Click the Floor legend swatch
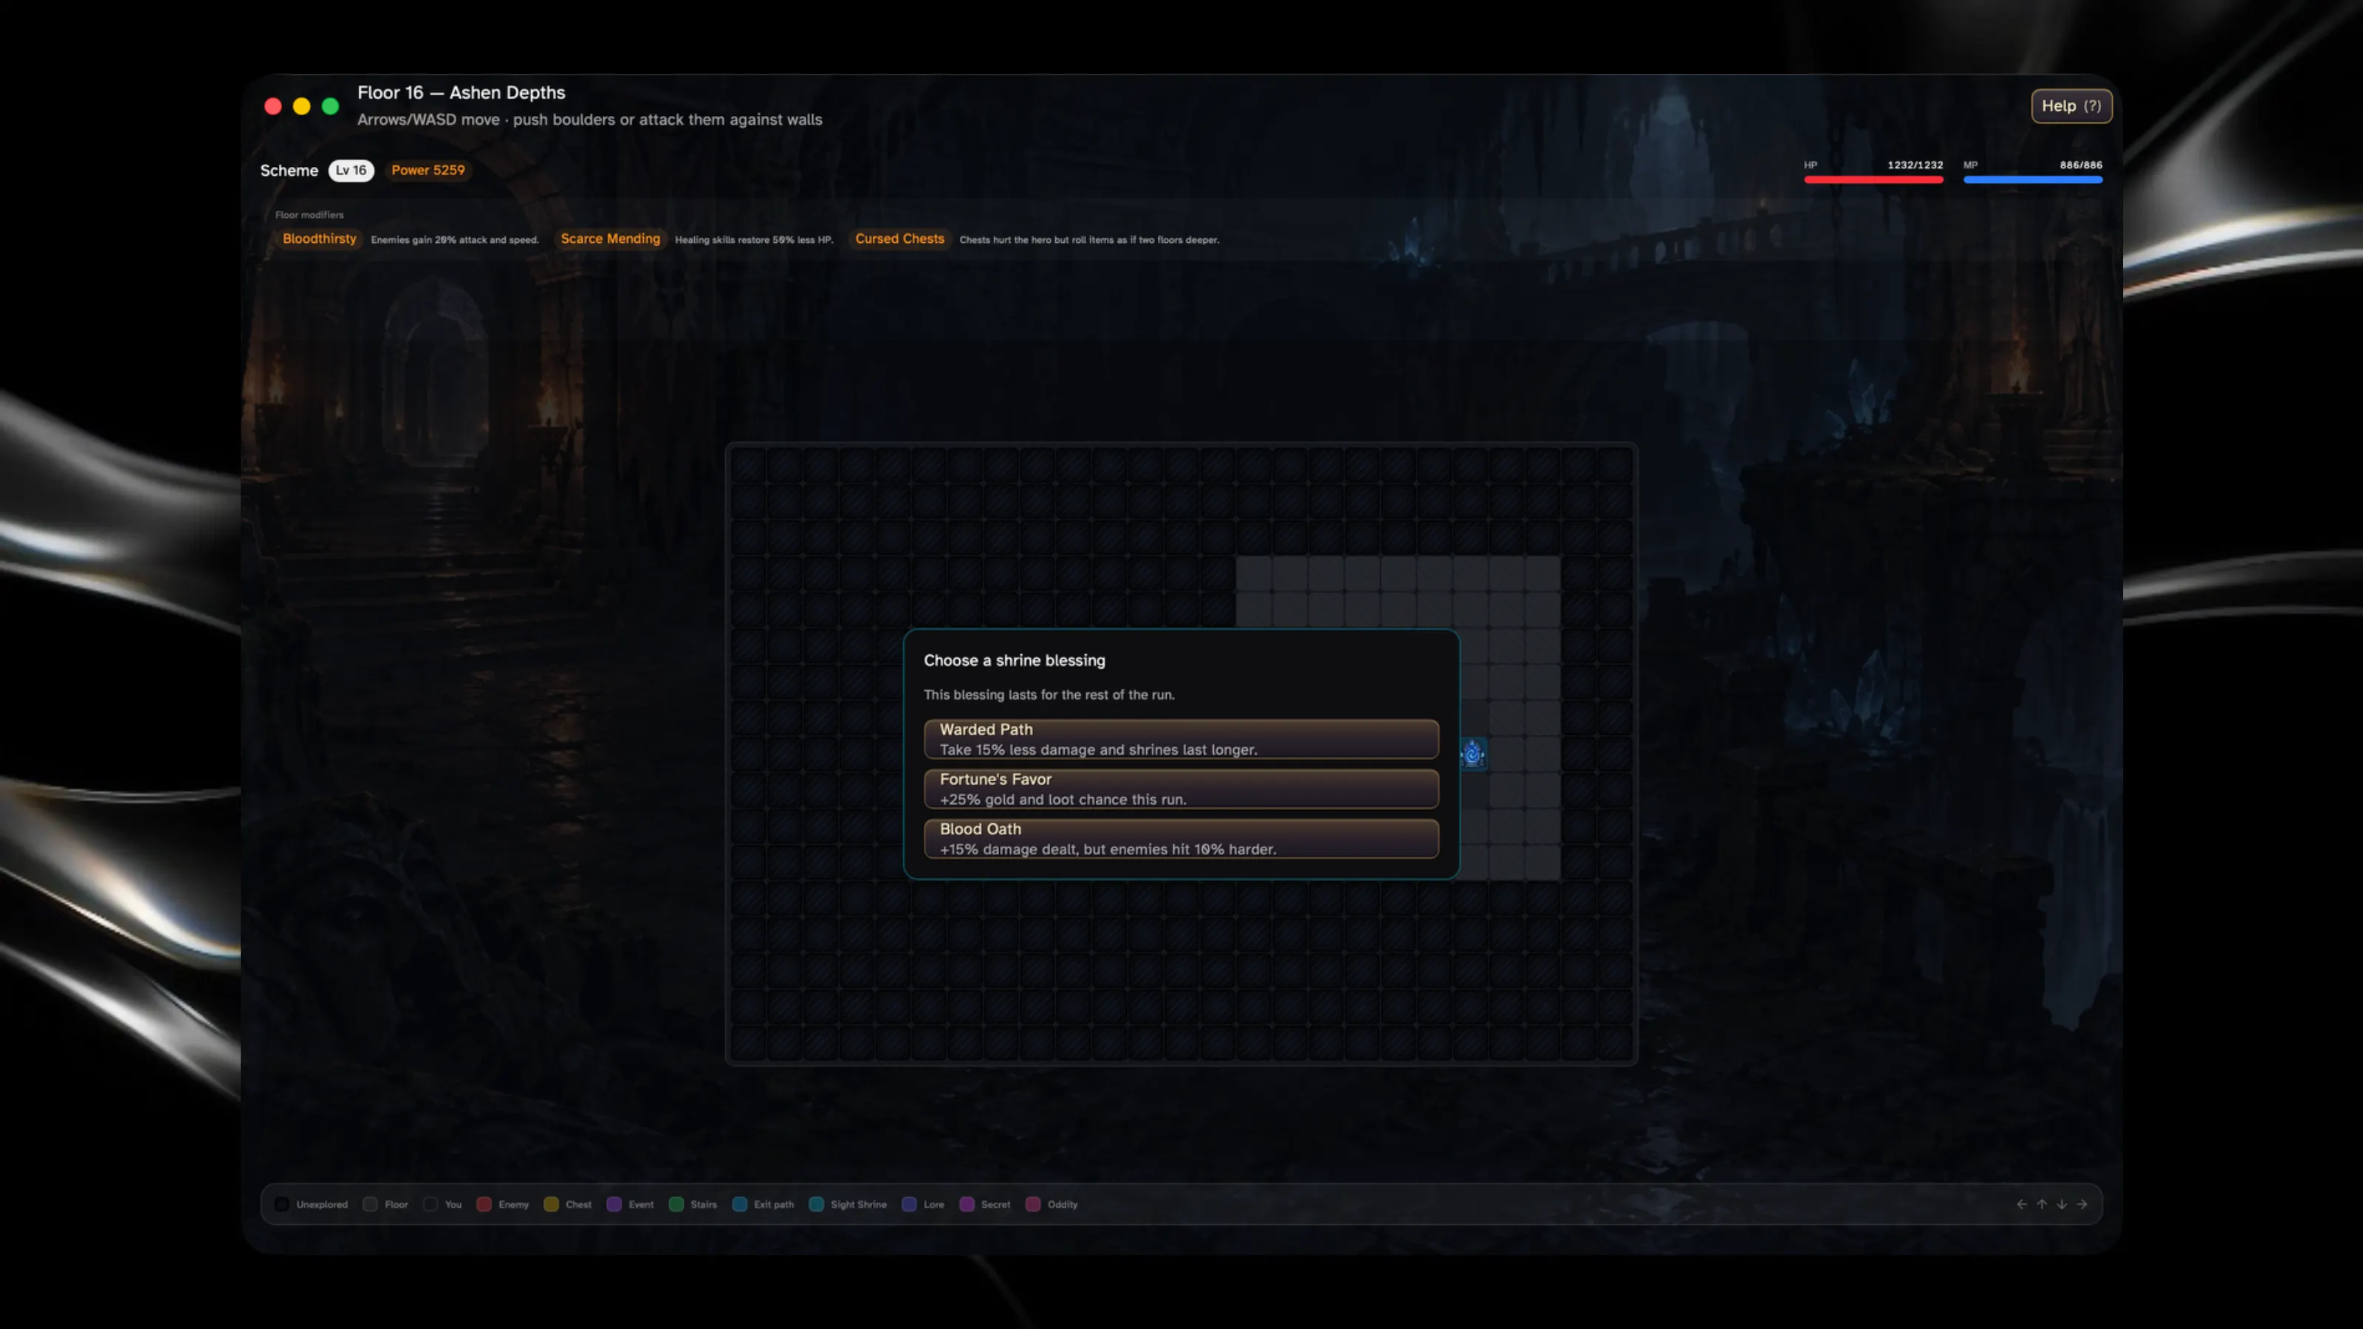This screenshot has width=2363, height=1329. (x=370, y=1203)
